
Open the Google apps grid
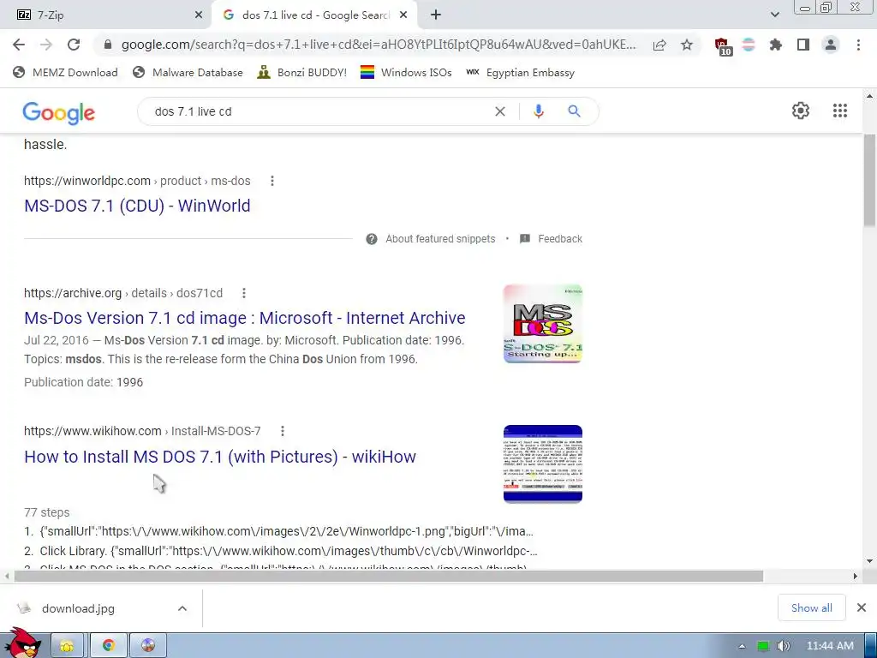click(839, 111)
